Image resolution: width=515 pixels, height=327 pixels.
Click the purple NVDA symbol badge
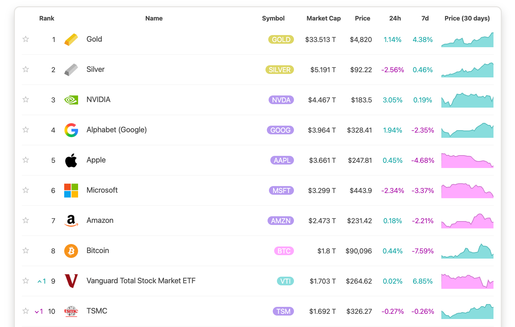click(x=281, y=100)
